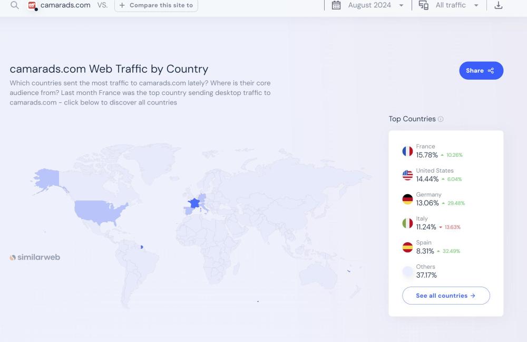Open the calendar date icon
The height and width of the screenshot is (342, 527).
[336, 5]
